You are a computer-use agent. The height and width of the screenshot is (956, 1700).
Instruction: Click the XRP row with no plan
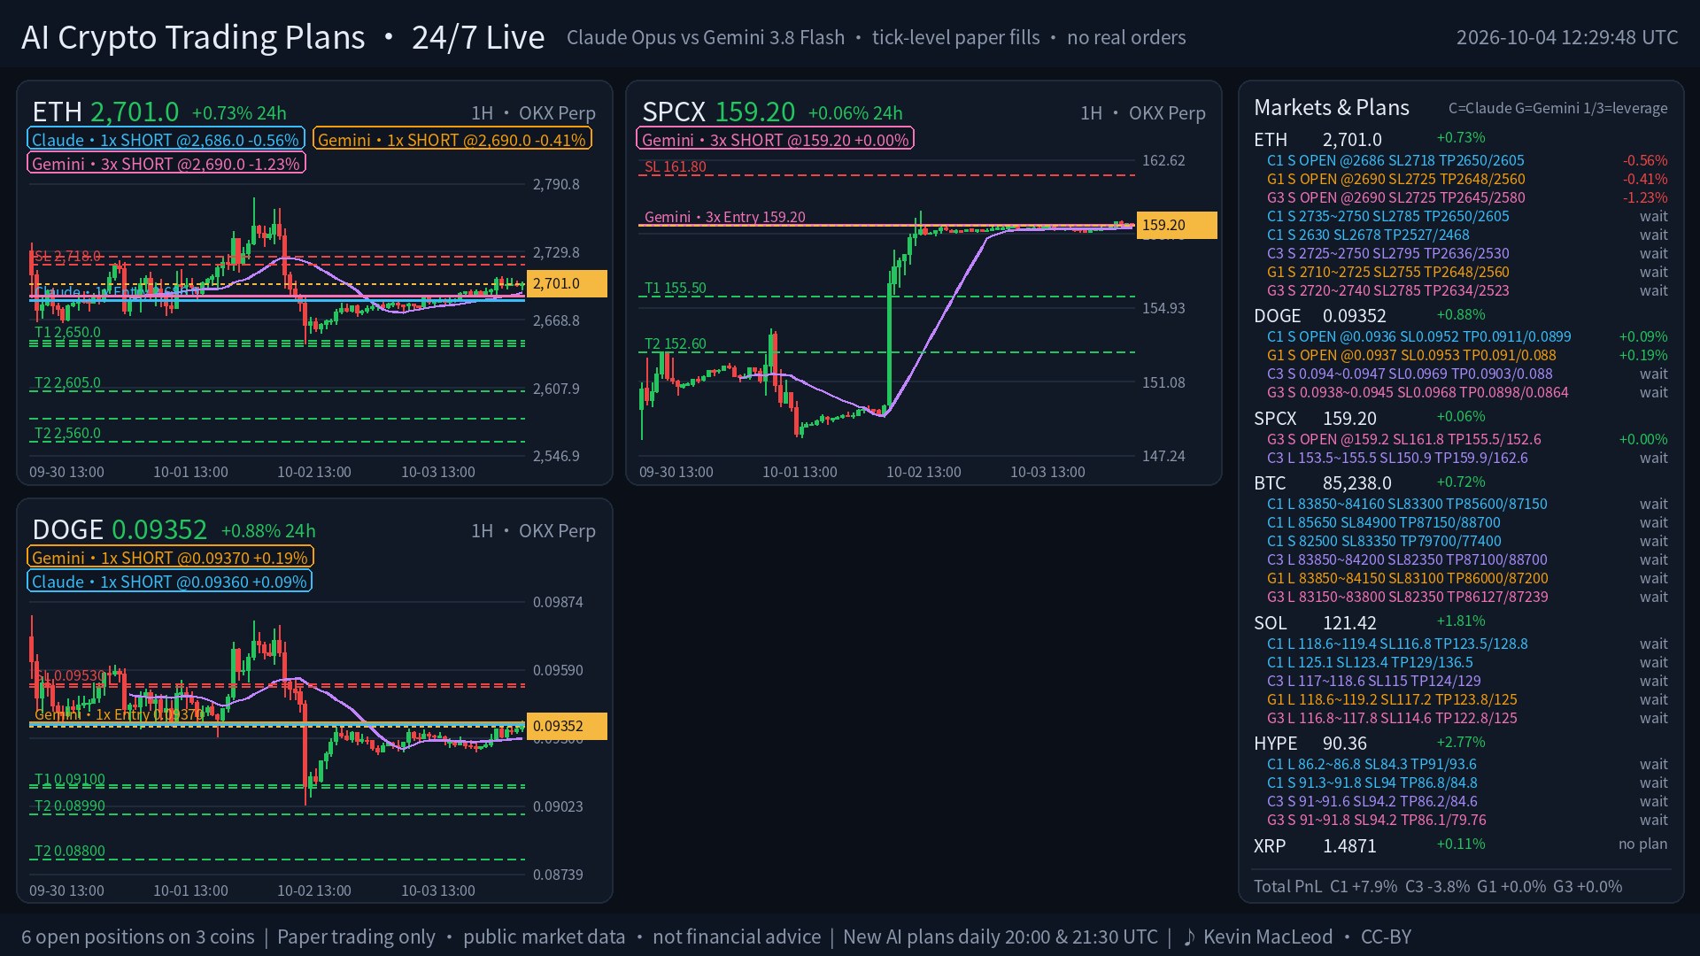(1461, 845)
